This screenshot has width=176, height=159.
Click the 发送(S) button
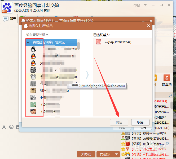pos(105,154)
